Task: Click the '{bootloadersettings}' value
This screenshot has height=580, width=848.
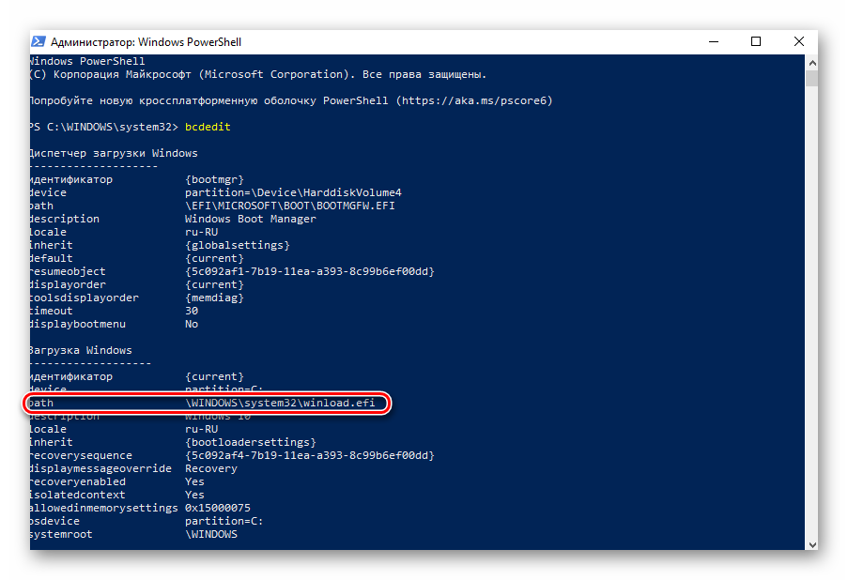Action: click(251, 443)
